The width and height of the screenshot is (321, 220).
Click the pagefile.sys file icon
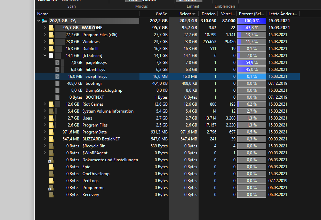[x=57, y=63]
